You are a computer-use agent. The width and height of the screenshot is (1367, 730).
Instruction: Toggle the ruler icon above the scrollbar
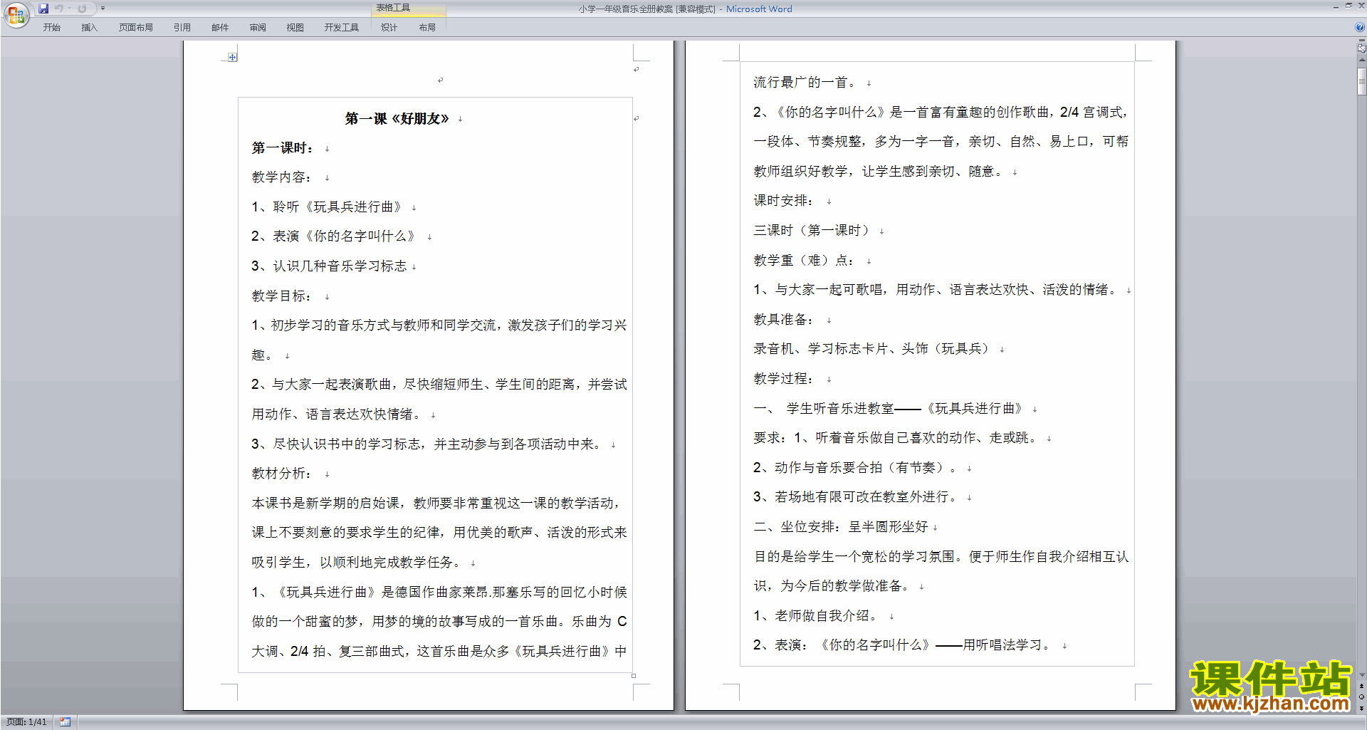(1361, 48)
